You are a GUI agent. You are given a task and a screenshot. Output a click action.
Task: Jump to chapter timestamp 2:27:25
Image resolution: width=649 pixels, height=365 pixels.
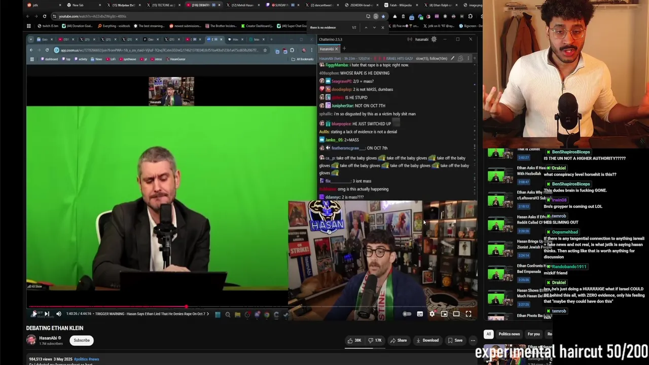523,304
